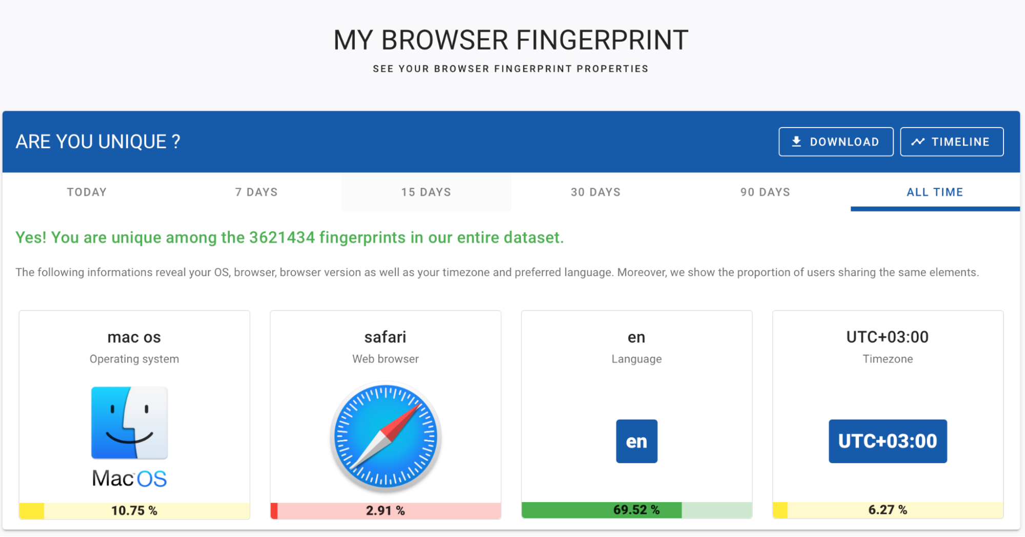
Task: Click the 10.75 % mac os progress bar
Action: [x=134, y=510]
